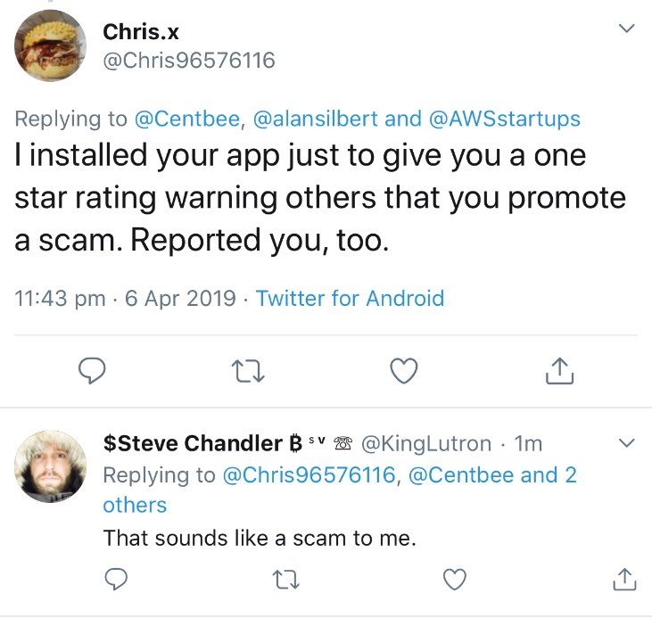Open the @AWSstartups mention link

[x=504, y=119]
